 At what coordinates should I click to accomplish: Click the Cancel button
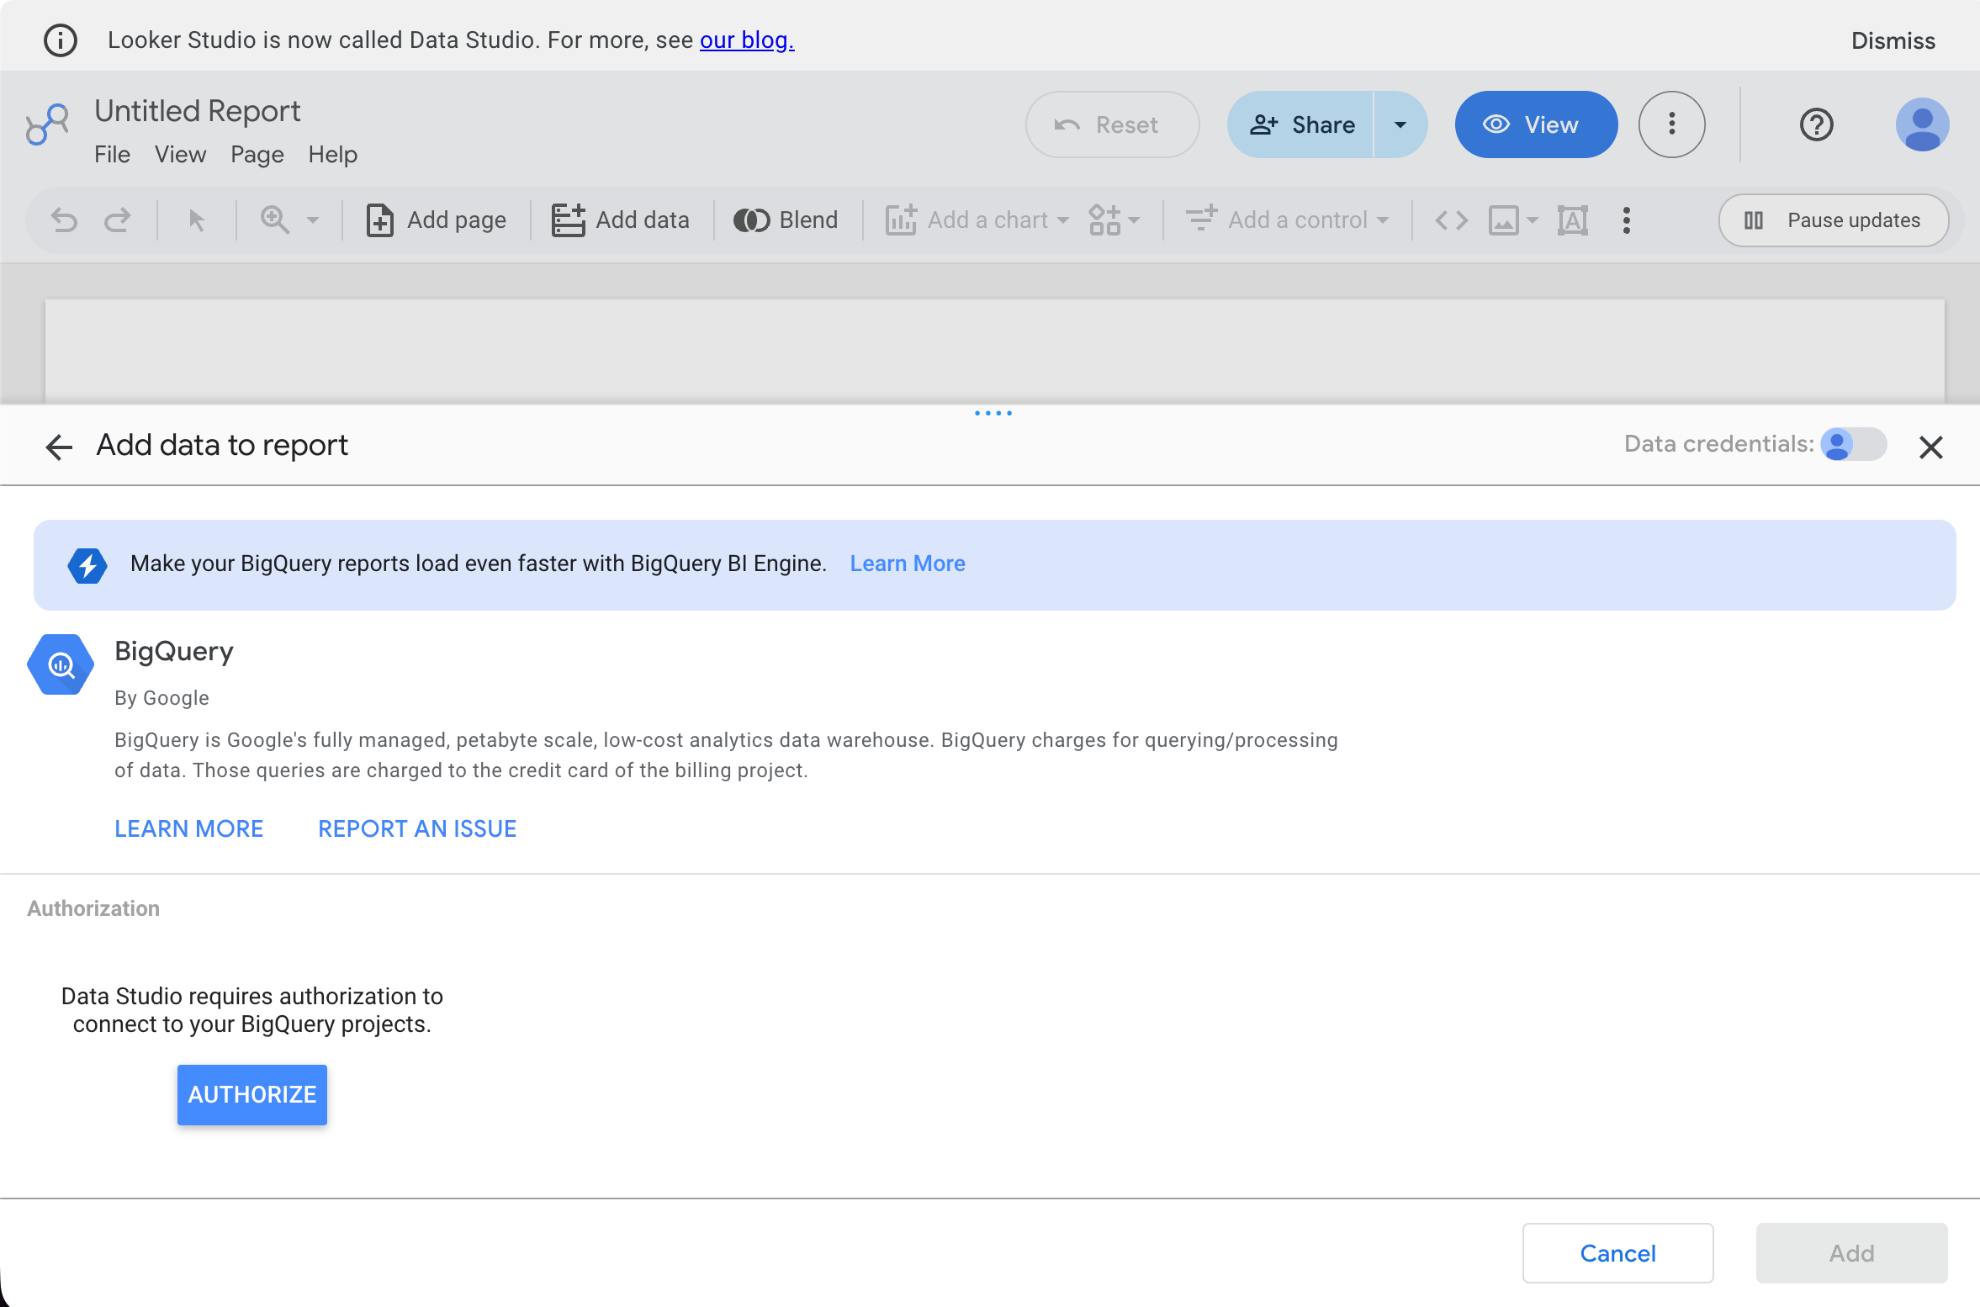click(1617, 1253)
